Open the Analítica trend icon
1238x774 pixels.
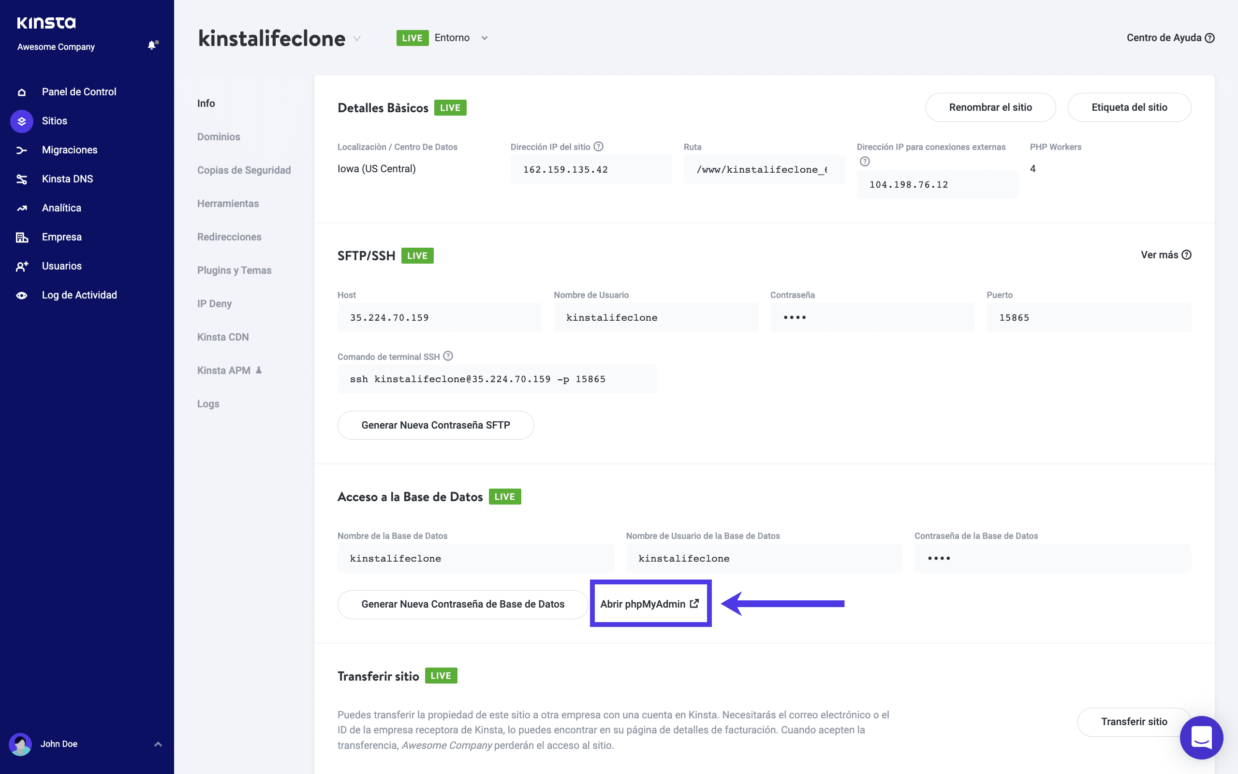click(x=21, y=208)
